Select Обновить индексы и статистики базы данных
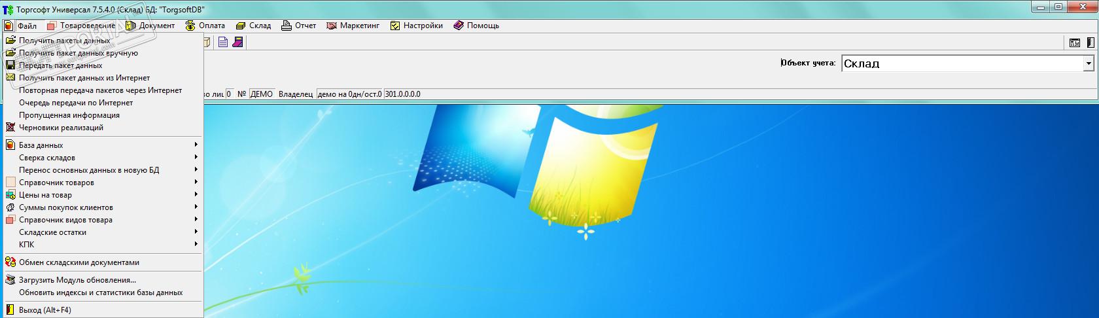This screenshot has height=318, width=1099. tap(103, 292)
